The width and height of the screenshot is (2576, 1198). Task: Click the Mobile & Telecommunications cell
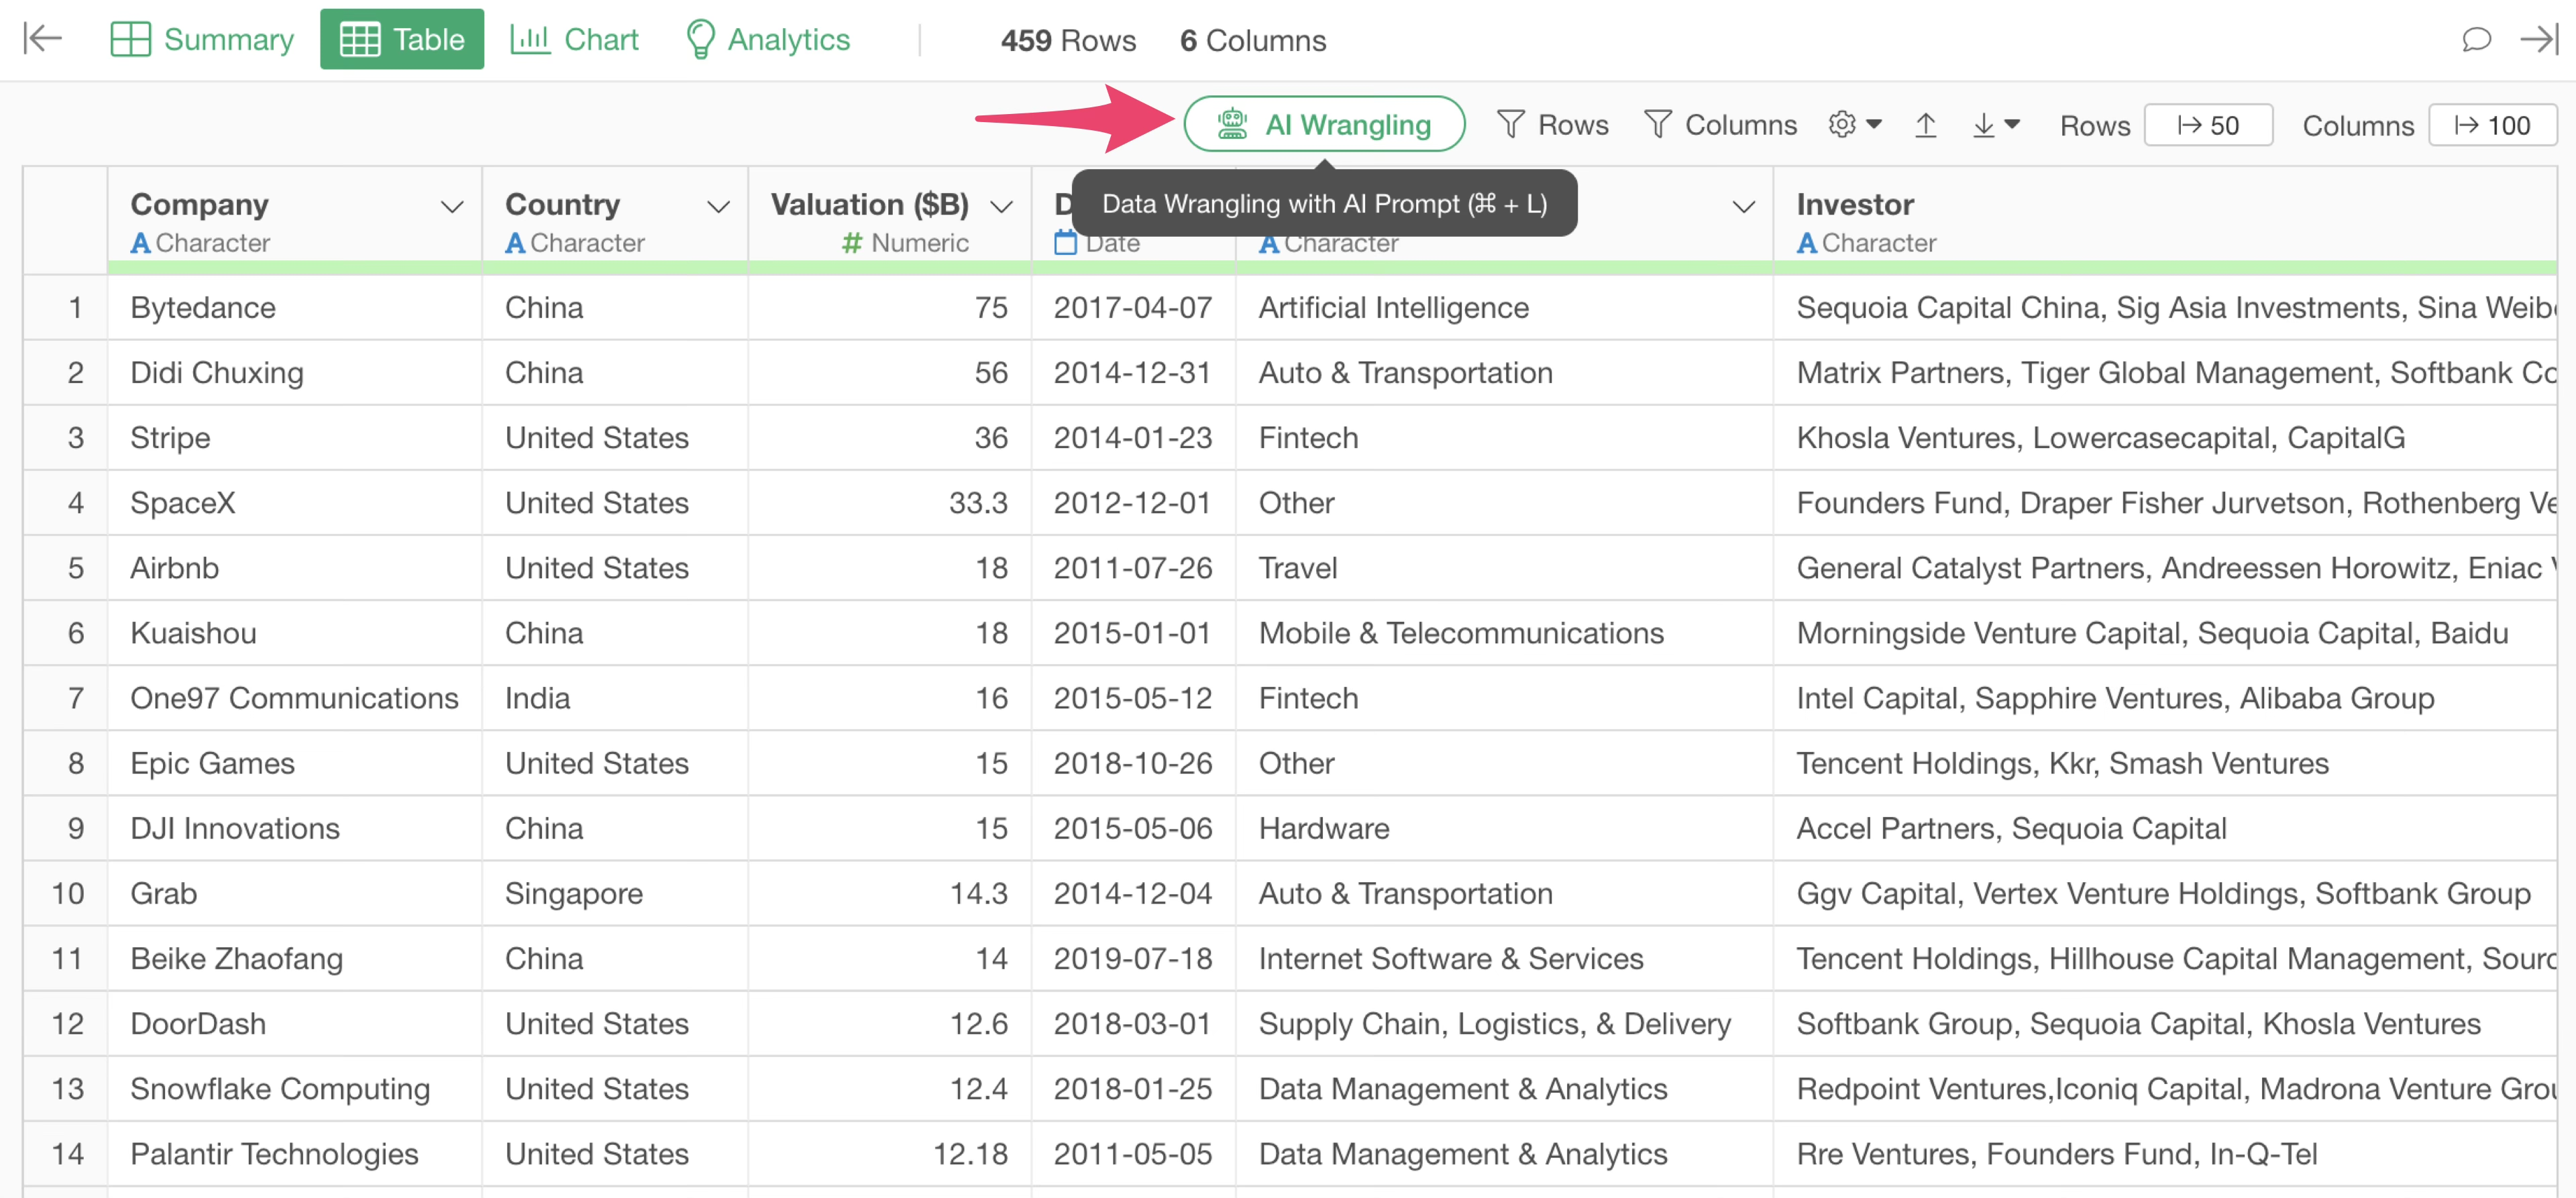(1505, 632)
